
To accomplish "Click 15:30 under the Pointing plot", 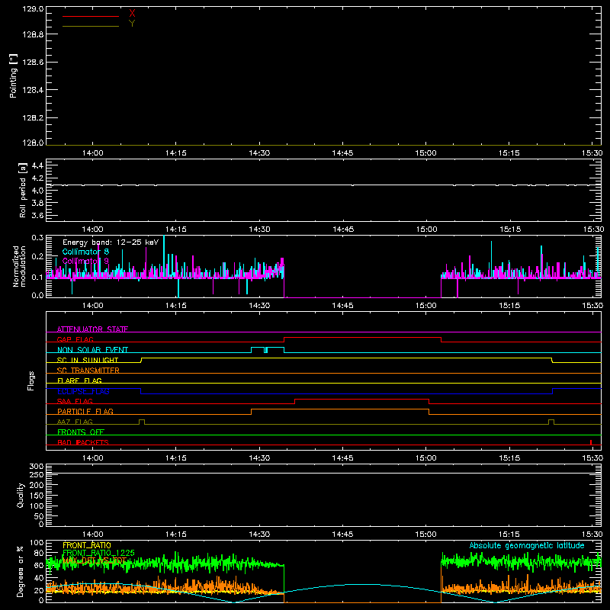I will tap(592, 153).
